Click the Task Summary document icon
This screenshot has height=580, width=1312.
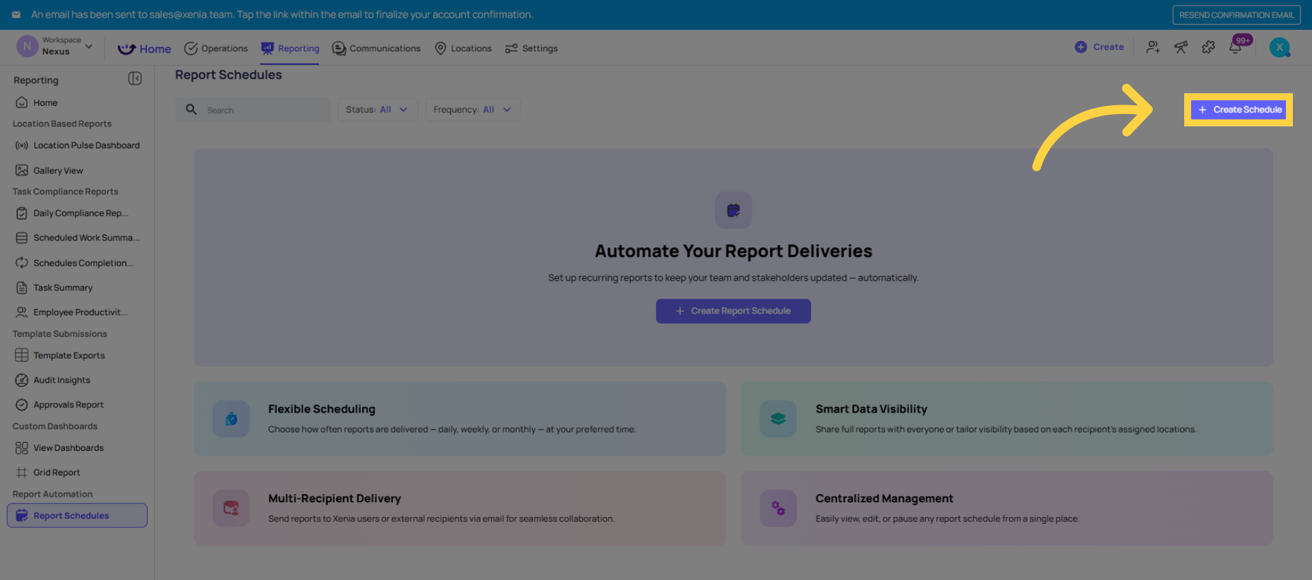[22, 288]
